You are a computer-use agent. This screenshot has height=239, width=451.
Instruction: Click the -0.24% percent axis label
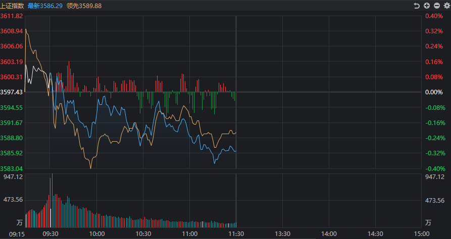[x=435, y=138]
